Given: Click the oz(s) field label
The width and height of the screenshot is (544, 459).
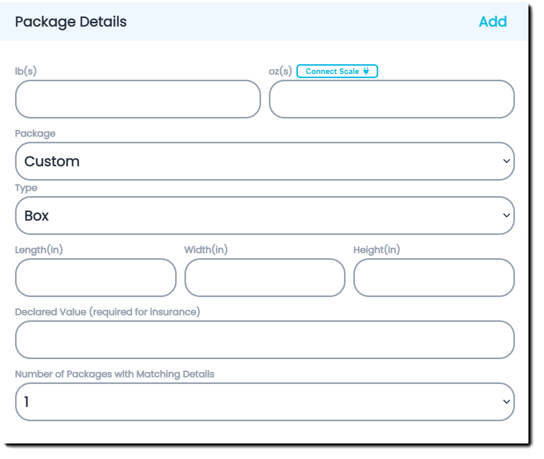Looking at the screenshot, I should click(x=280, y=71).
